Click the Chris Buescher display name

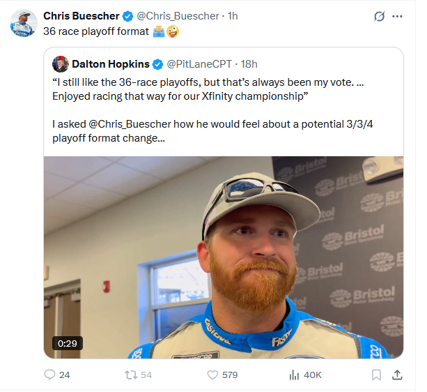[81, 15]
